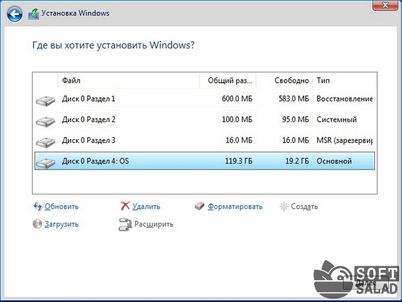Click drive icon for Диск 0 Раздел 3
The image size is (402, 302).
point(45,142)
